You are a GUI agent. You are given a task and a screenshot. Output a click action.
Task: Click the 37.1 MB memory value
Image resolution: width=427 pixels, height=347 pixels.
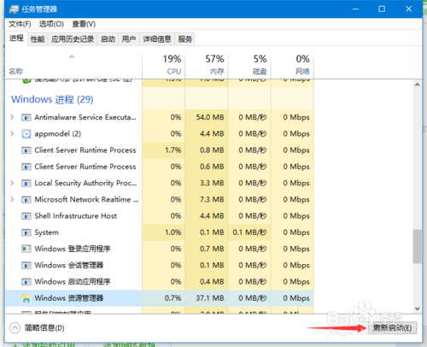(x=210, y=298)
